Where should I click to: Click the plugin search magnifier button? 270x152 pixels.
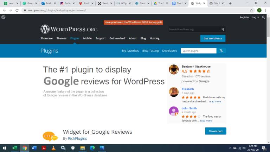[221, 51]
